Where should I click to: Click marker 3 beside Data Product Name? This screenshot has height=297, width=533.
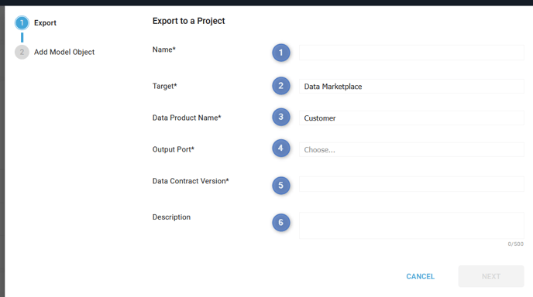tap(280, 117)
